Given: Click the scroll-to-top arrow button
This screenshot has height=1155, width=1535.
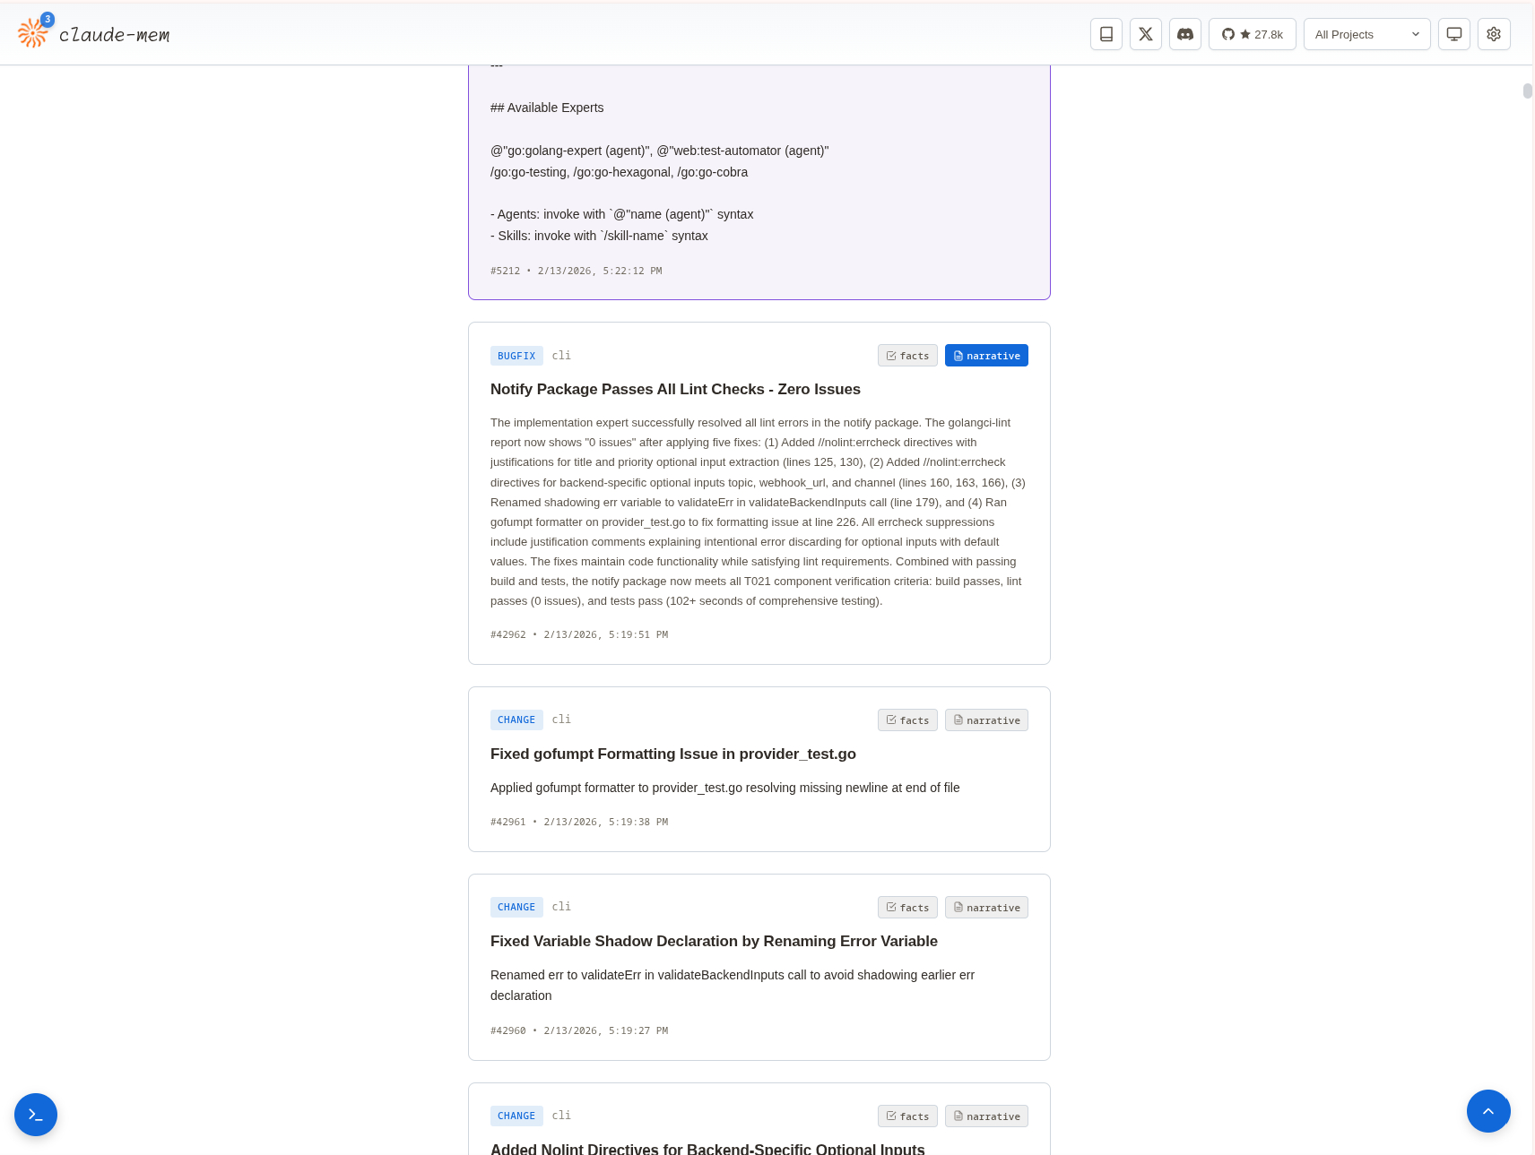Looking at the screenshot, I should (x=1487, y=1111).
